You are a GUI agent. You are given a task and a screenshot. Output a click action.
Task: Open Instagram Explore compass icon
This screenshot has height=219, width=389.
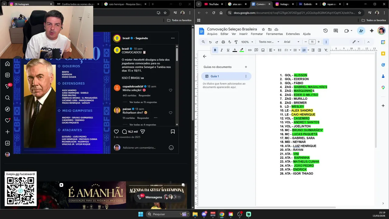pos(8,109)
